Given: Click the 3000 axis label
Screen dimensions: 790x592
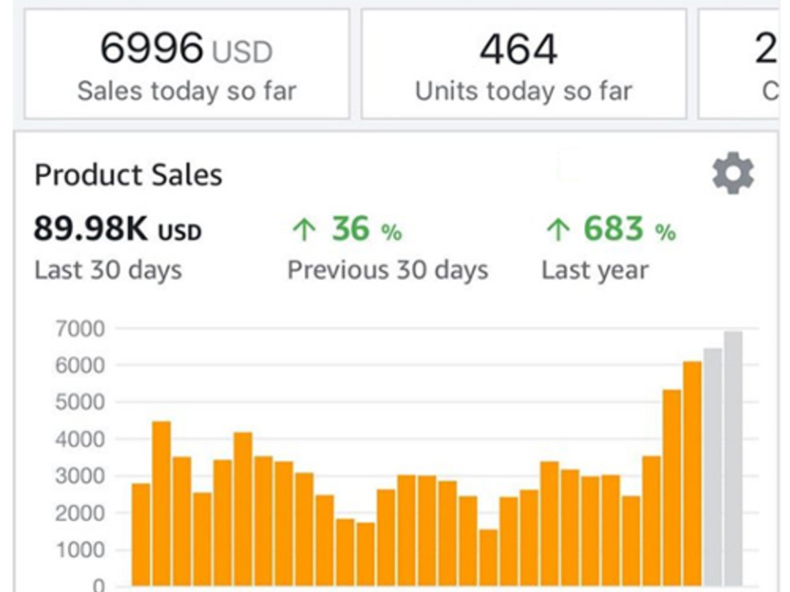Looking at the screenshot, I should tap(80, 476).
